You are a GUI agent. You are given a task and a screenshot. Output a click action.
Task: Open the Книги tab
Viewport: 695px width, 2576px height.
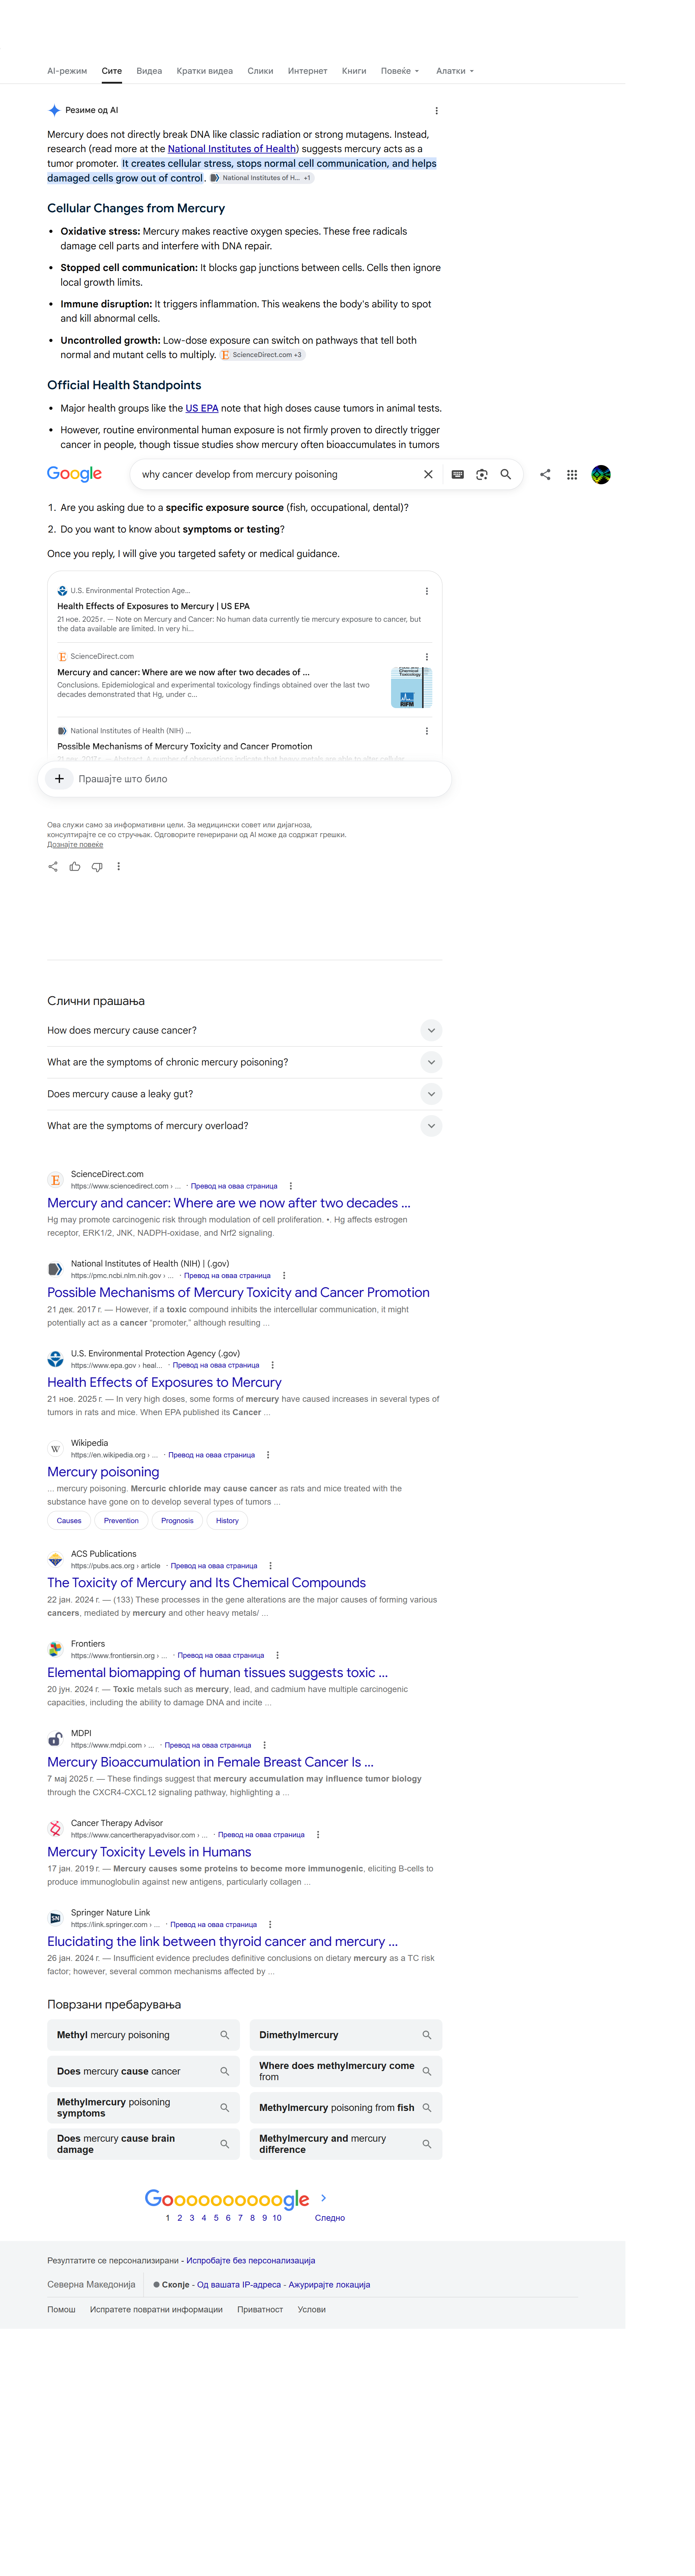coord(354,71)
